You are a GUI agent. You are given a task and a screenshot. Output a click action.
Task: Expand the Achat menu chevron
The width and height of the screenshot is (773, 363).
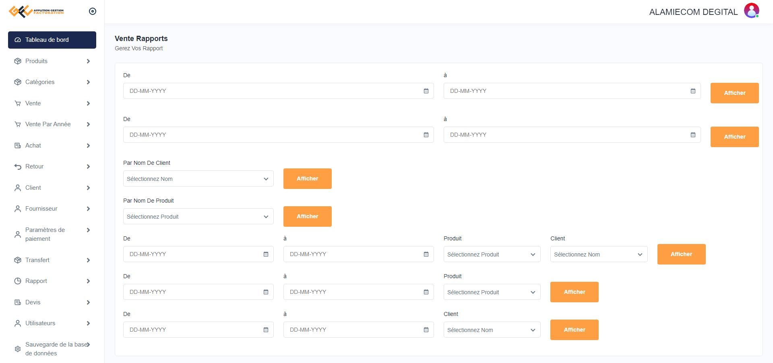point(88,146)
